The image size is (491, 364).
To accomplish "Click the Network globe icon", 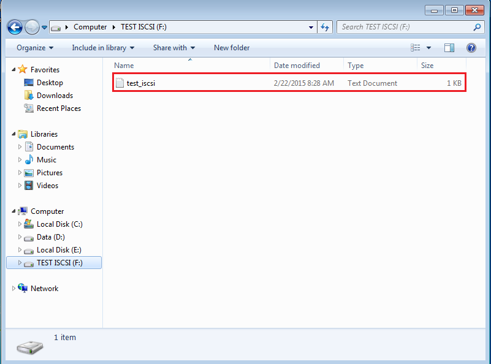I will (23, 288).
